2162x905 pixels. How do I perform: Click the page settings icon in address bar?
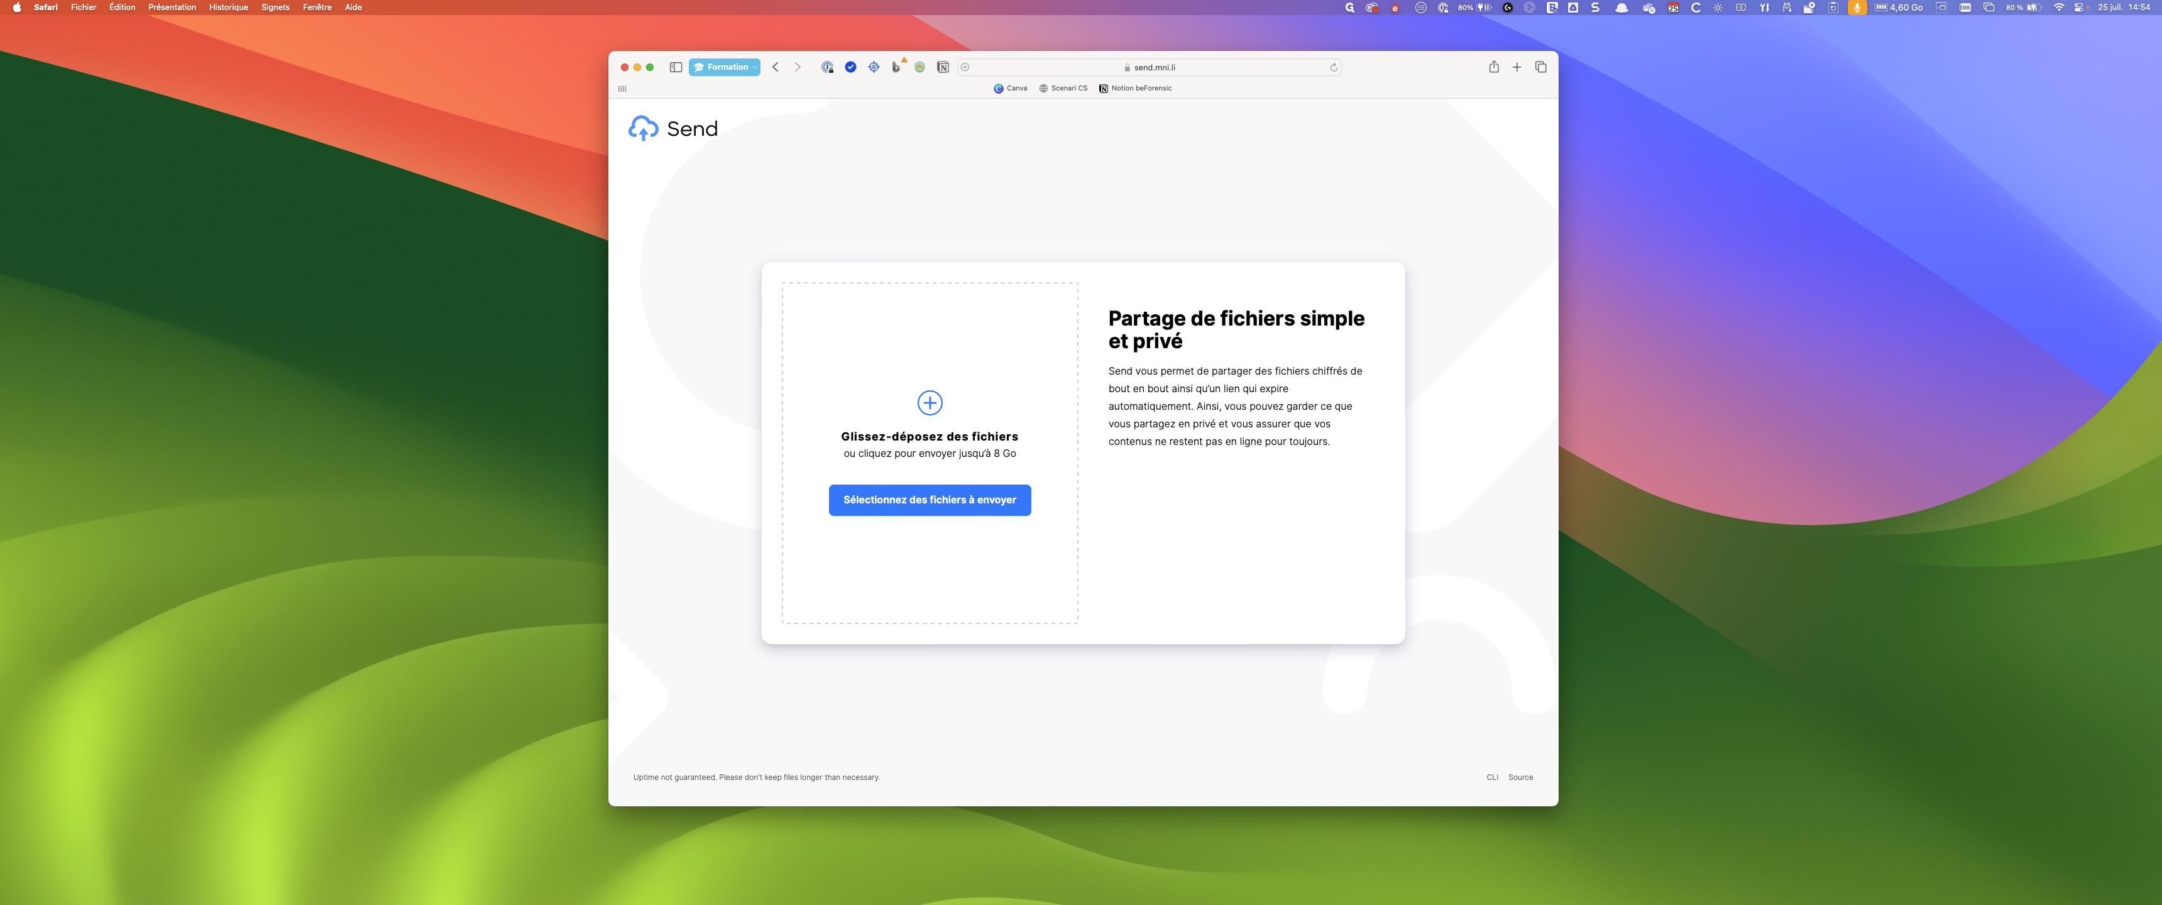tap(965, 67)
